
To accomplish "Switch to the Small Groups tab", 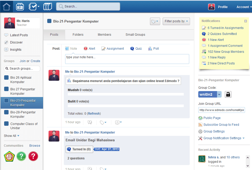I will (135, 35).
